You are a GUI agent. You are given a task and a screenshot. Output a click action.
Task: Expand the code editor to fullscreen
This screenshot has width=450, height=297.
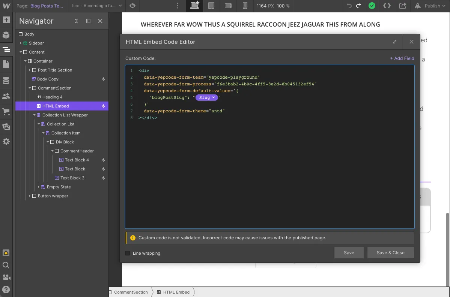pyautogui.click(x=394, y=42)
